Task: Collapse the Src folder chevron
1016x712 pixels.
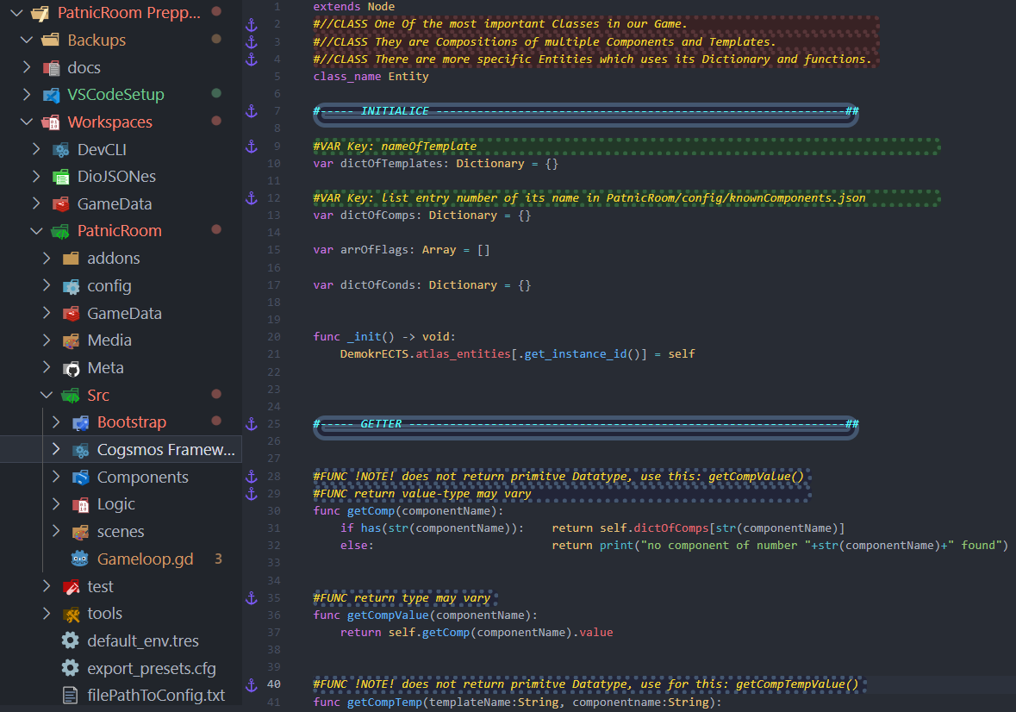Action: [x=47, y=396]
